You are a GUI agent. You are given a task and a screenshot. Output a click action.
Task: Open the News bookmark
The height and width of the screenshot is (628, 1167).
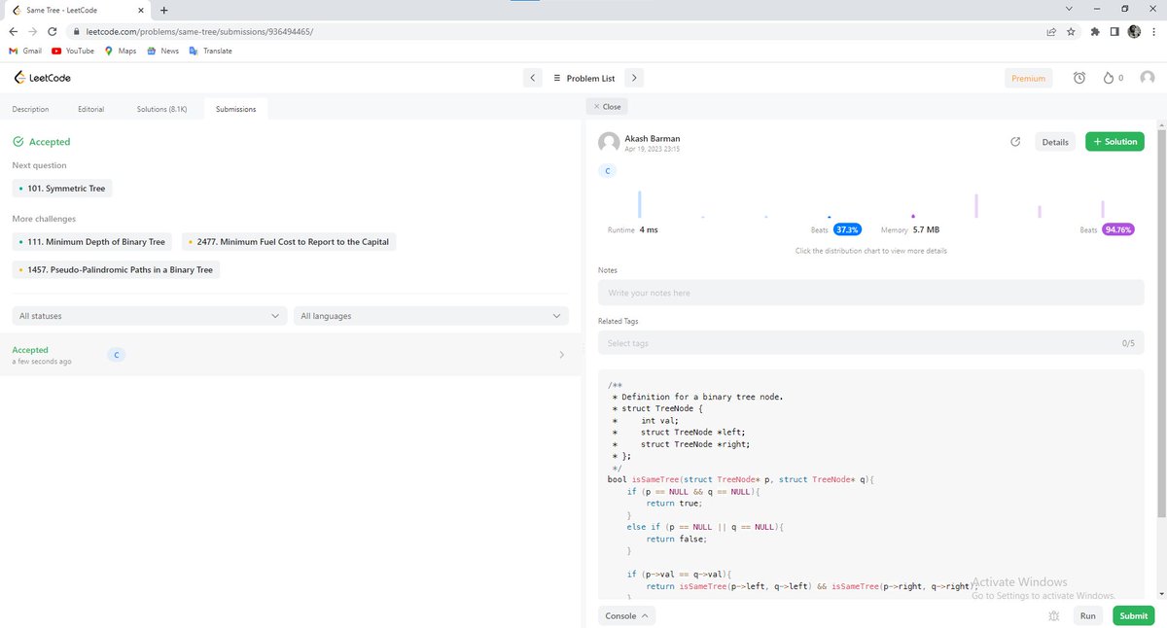click(162, 51)
